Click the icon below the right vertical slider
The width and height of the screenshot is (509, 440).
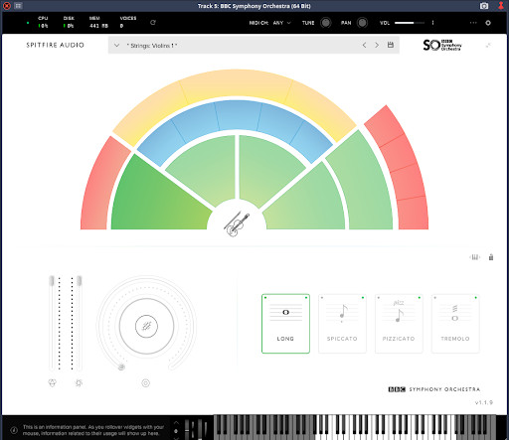click(79, 383)
